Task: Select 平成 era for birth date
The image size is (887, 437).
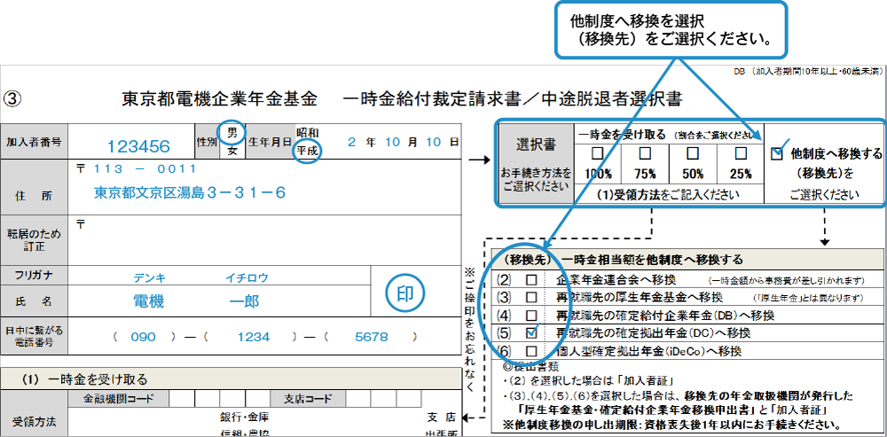Action: point(307,151)
